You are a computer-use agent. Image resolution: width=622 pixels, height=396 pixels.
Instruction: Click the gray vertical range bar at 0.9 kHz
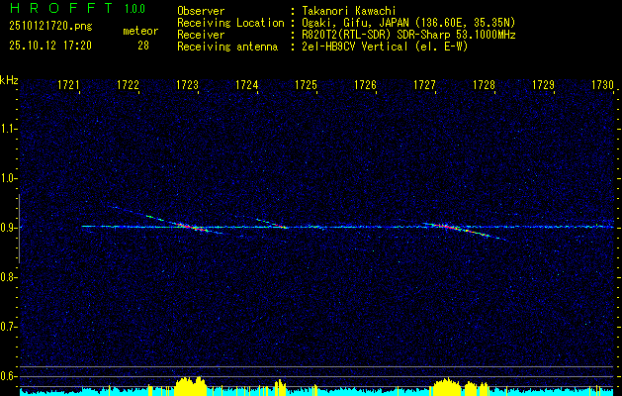click(19, 229)
